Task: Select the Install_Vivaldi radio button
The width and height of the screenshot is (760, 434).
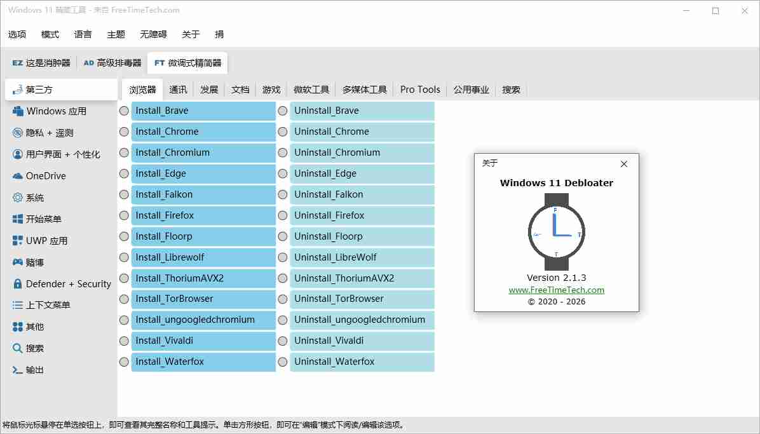Action: 124,341
